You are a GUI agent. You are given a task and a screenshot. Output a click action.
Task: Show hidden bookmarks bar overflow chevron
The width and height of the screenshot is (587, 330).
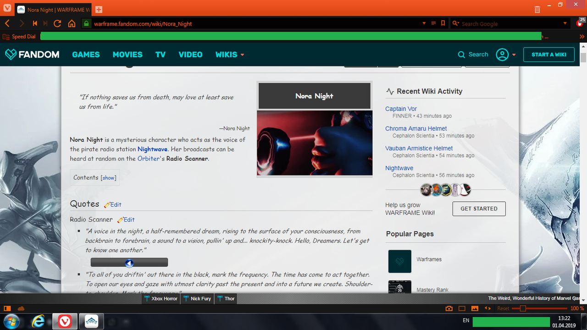pyautogui.click(x=582, y=36)
